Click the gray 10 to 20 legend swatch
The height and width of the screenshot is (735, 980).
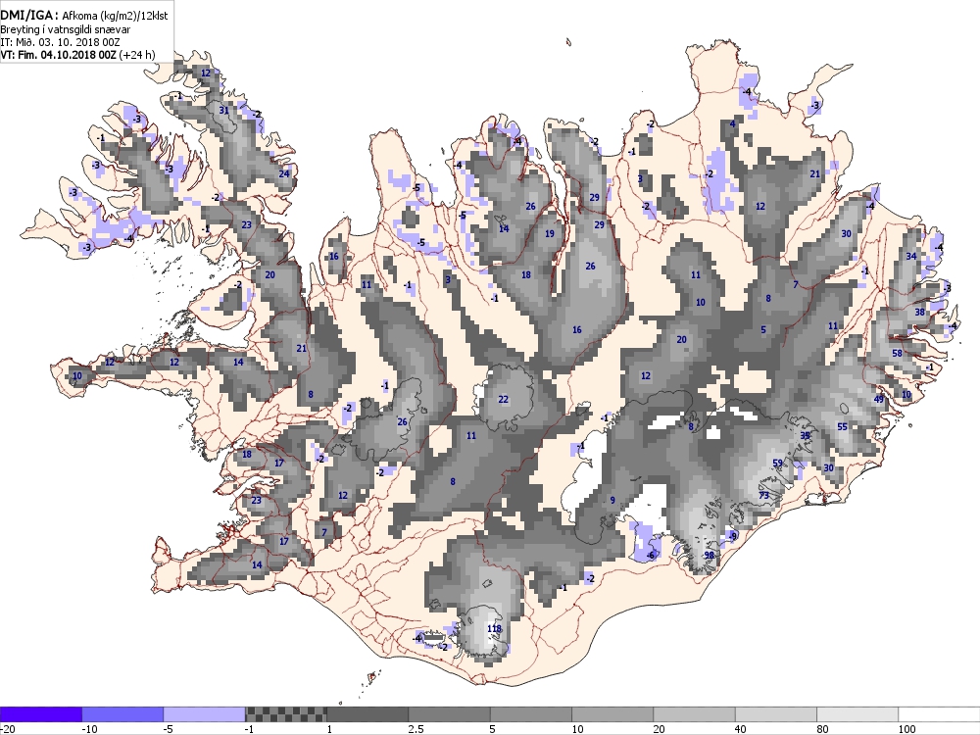(612, 714)
